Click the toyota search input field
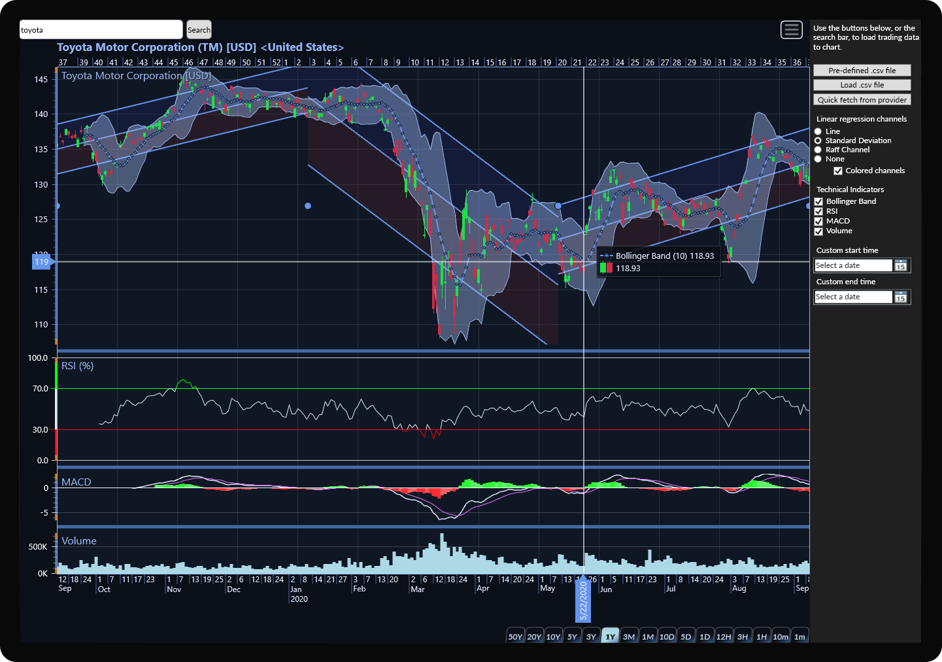This screenshot has height=662, width=942. [x=101, y=30]
